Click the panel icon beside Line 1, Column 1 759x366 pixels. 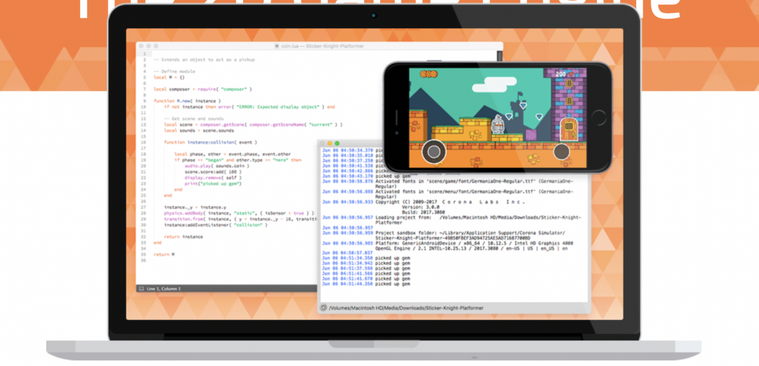[x=141, y=288]
